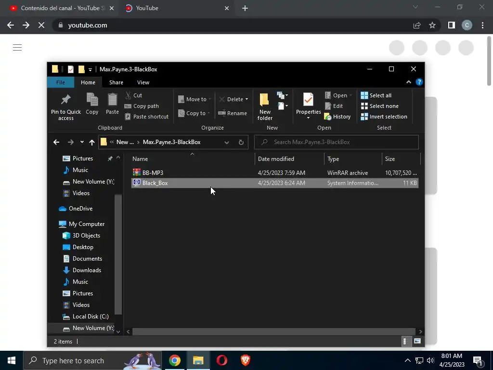The width and height of the screenshot is (493, 370).
Task: Collapse the ribbon with chevron
Action: [408, 82]
